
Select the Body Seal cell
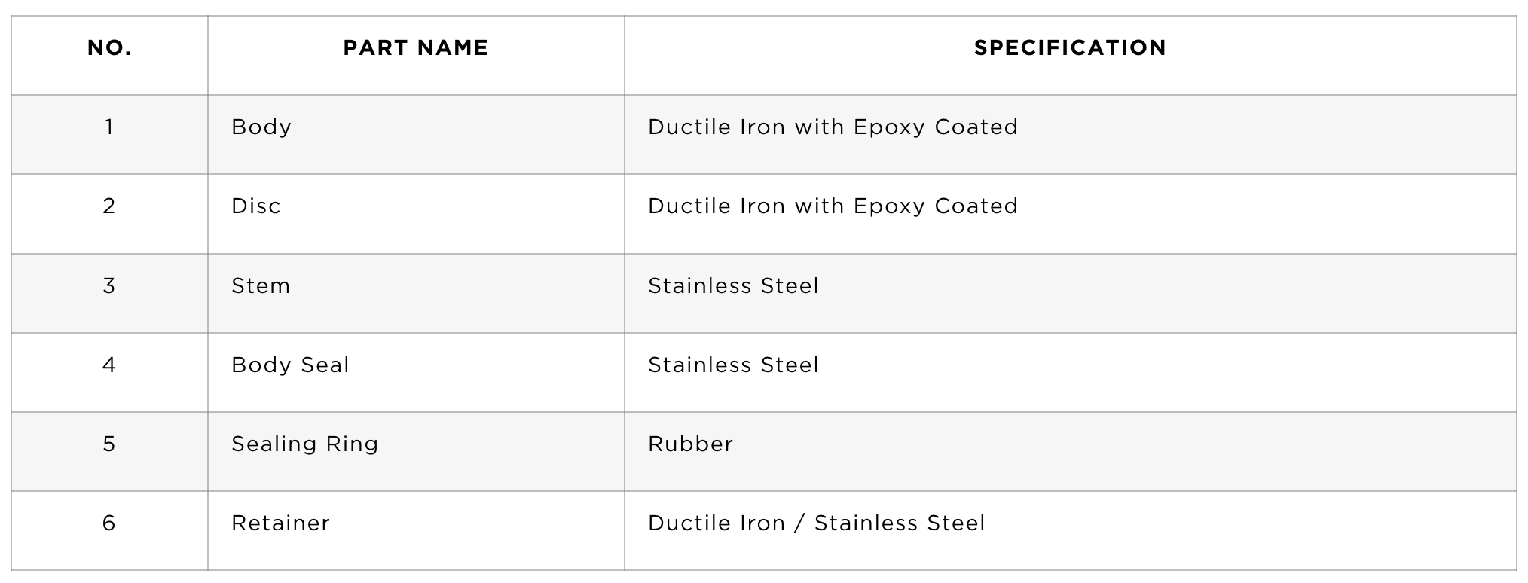[416, 373]
